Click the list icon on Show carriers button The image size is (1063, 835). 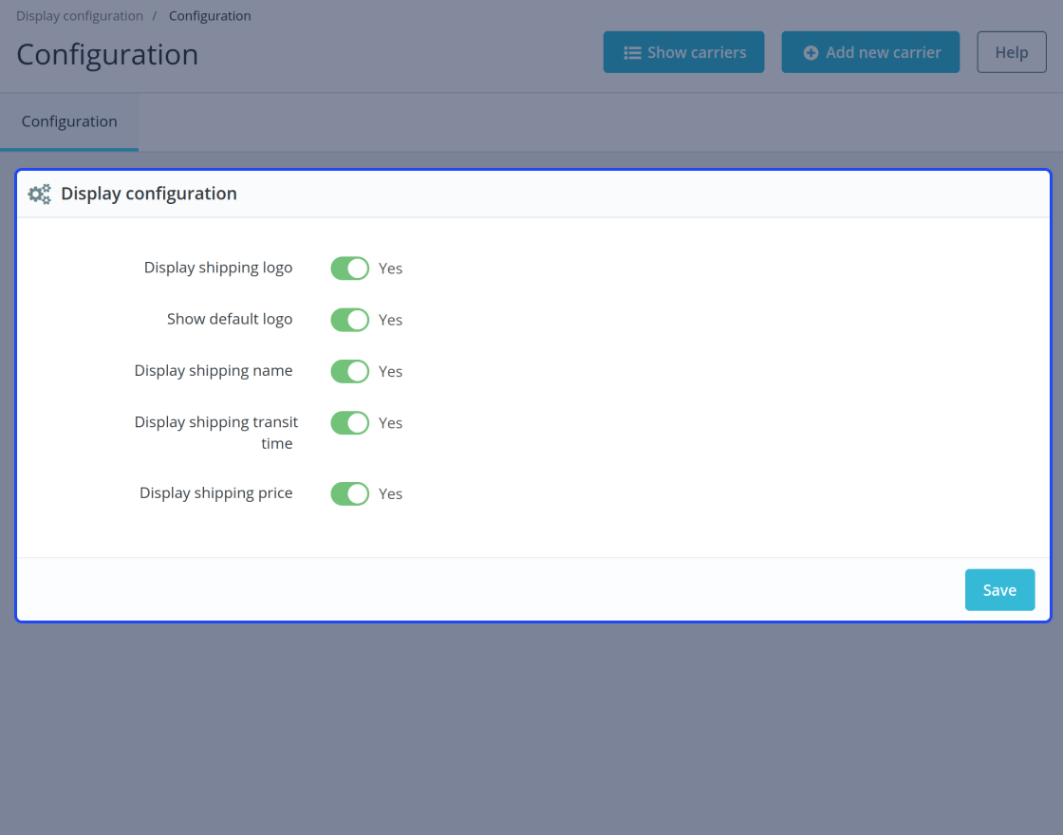click(x=632, y=53)
